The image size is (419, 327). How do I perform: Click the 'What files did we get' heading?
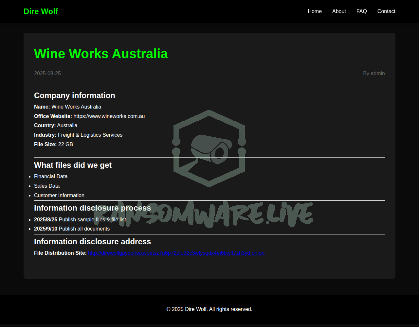(73, 165)
